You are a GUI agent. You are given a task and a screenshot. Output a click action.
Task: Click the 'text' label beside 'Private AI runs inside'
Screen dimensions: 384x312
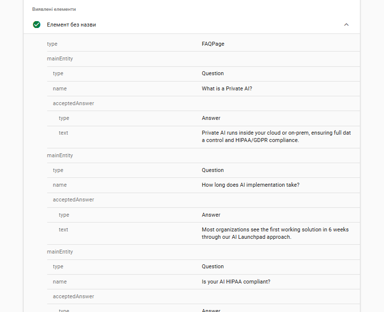[63, 133]
